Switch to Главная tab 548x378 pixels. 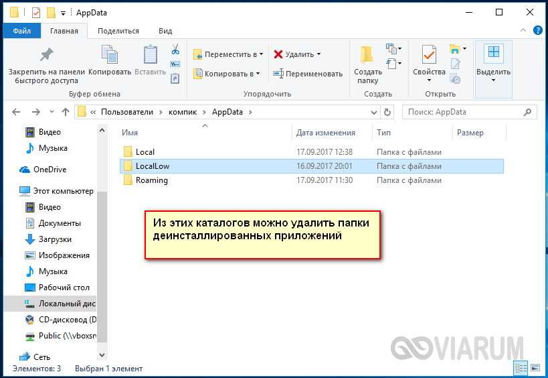(x=64, y=31)
